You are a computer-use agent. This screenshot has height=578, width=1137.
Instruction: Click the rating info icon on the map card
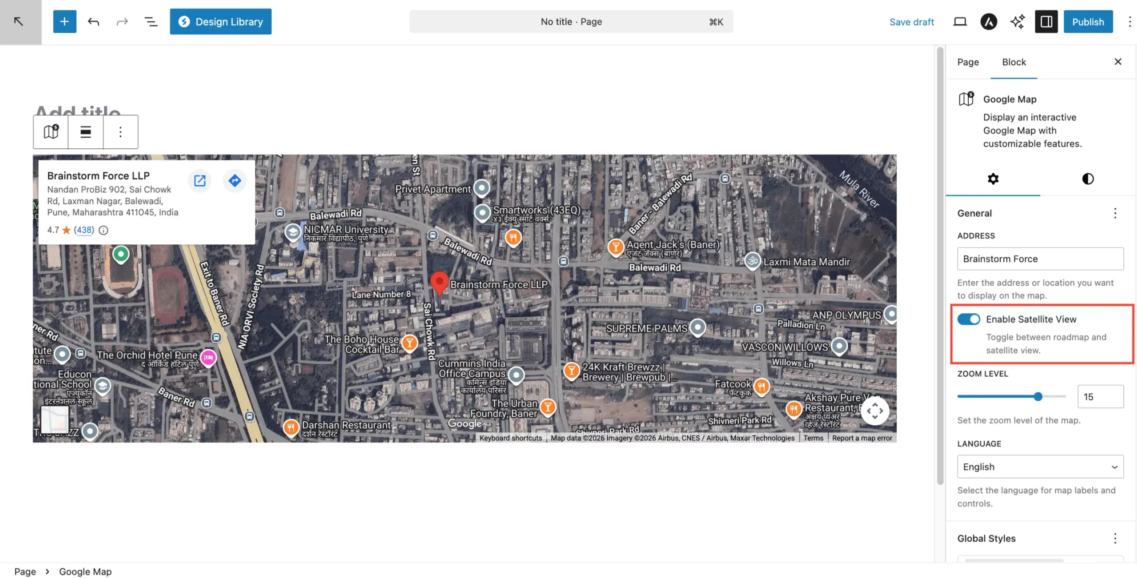pos(103,230)
